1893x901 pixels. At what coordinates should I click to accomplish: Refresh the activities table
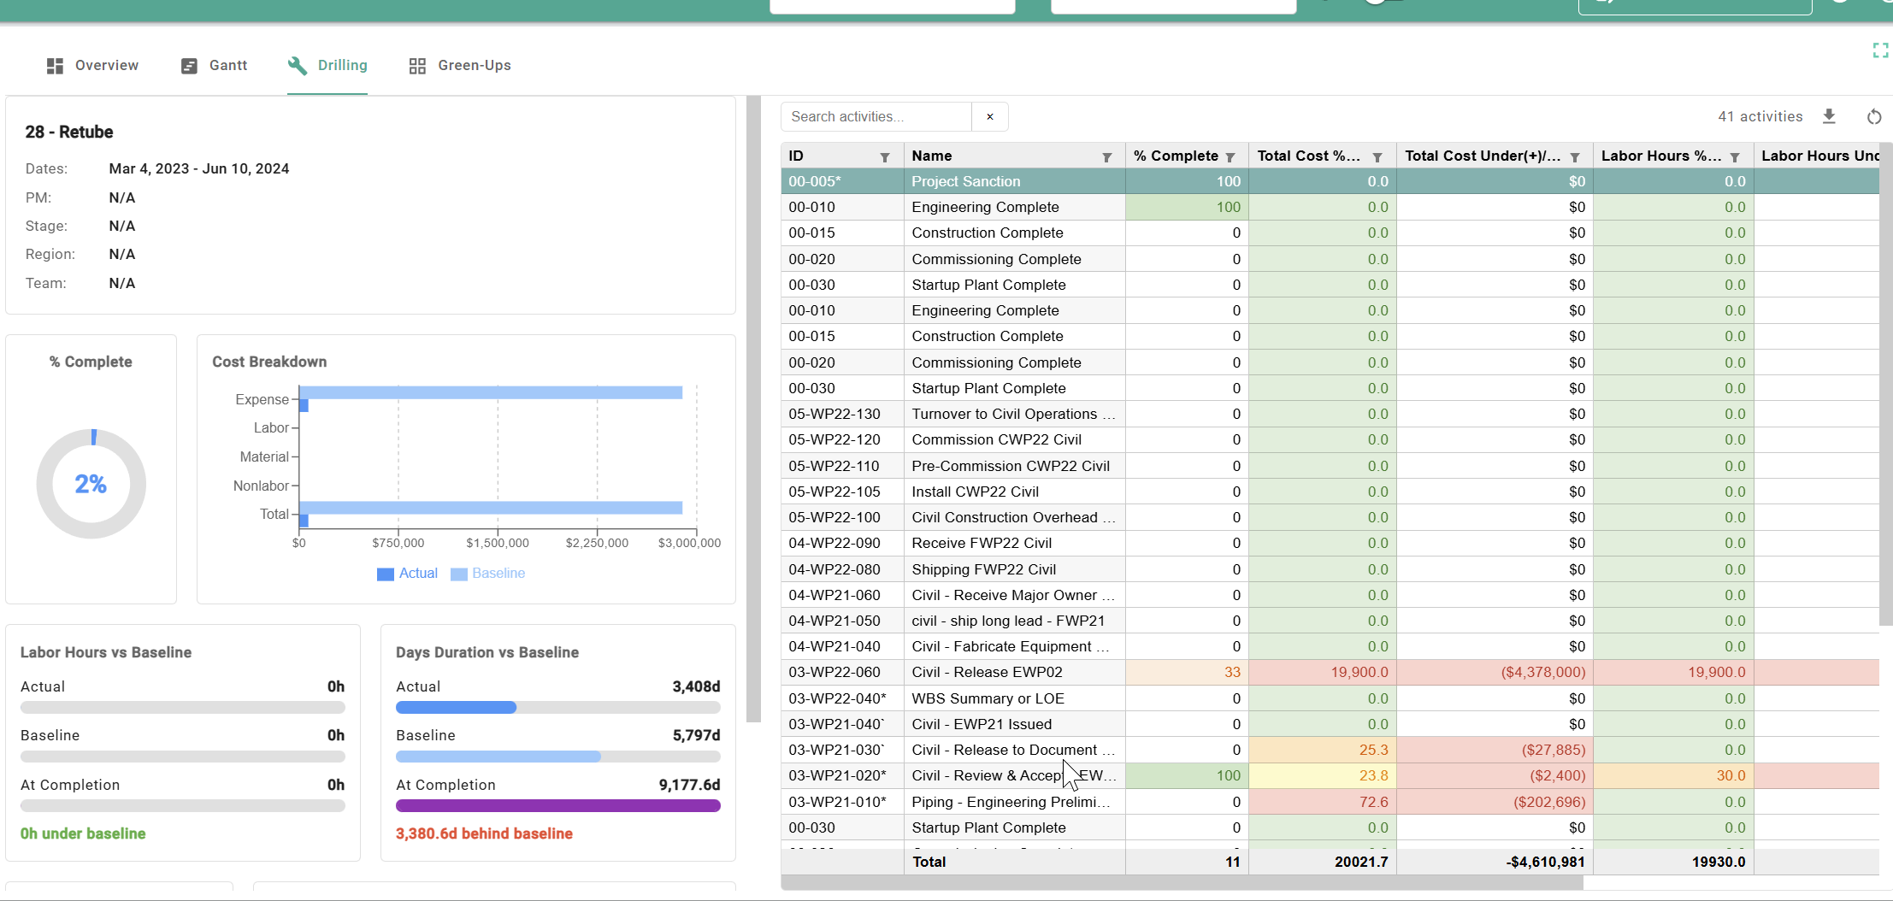1873,116
